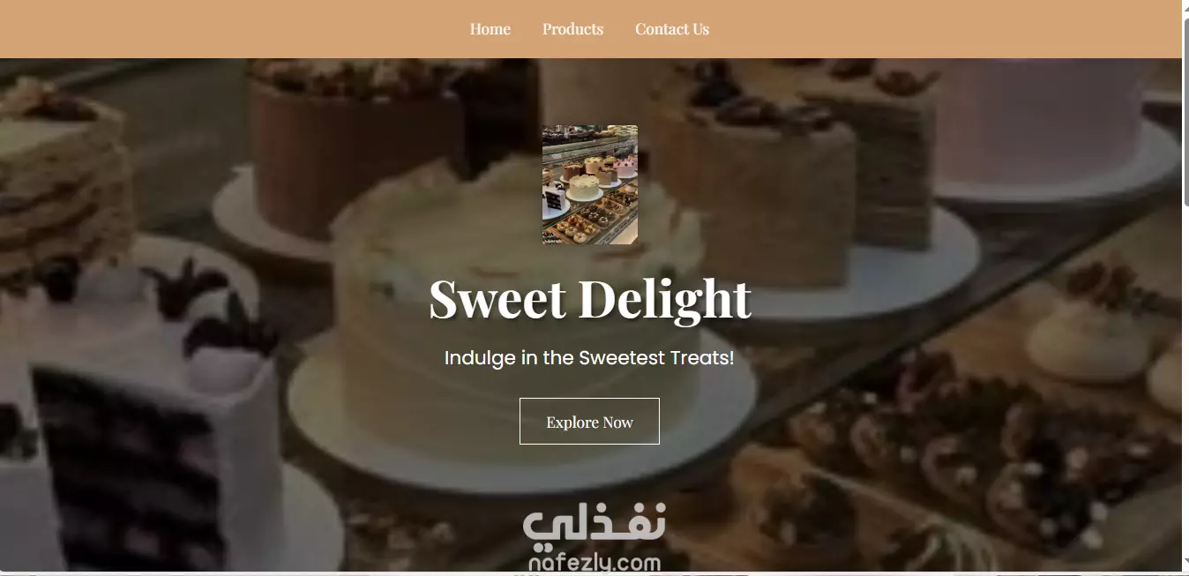Go to the Home nav link

(490, 29)
